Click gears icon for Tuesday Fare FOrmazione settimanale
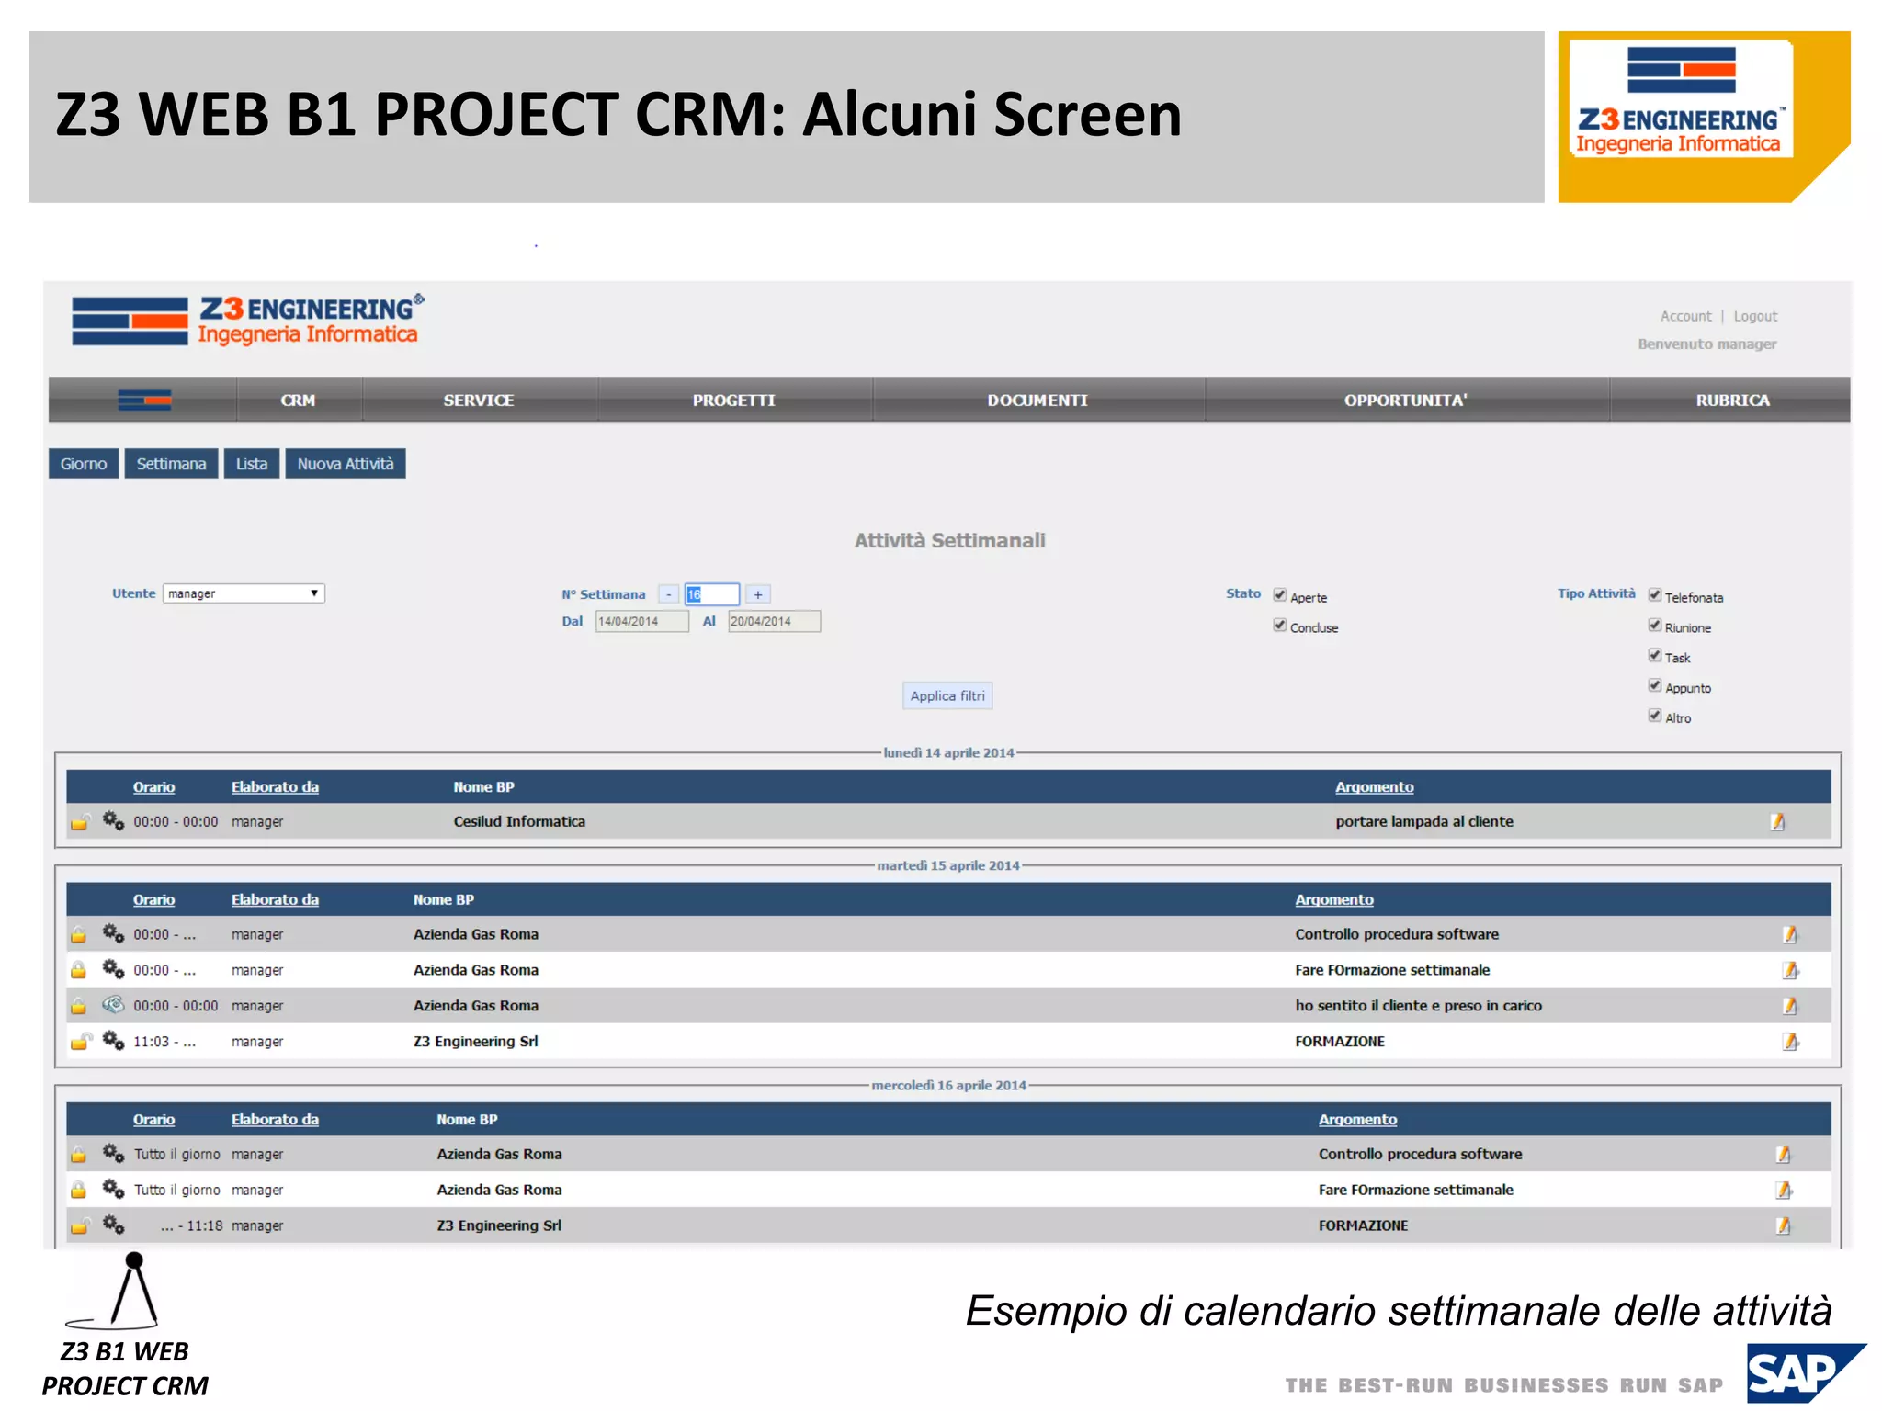The width and height of the screenshot is (1882, 1411). (113, 969)
